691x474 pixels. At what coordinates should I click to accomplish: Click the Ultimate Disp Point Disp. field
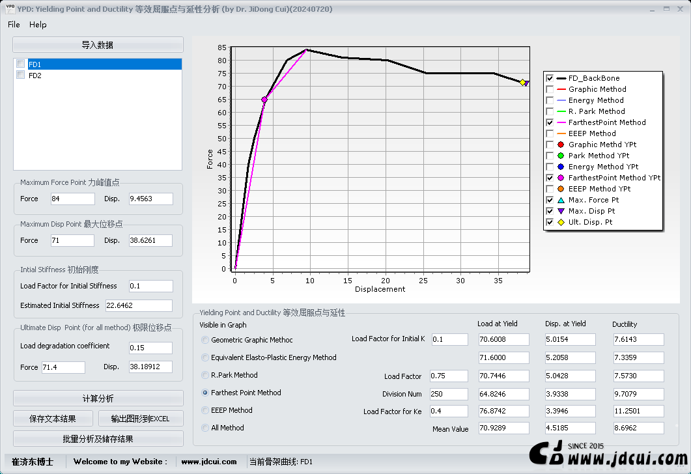click(x=150, y=367)
